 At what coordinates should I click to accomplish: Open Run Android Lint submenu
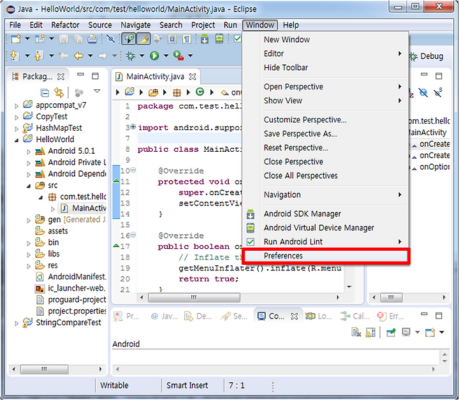(x=326, y=242)
